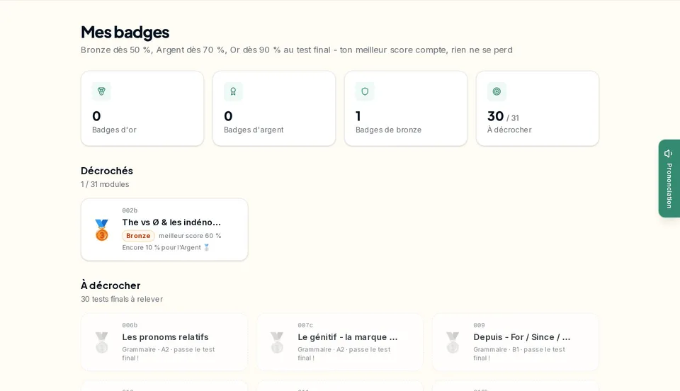Click the grey medal beside Depuis - For / Since
This screenshot has width=680, height=391.
pos(453,342)
